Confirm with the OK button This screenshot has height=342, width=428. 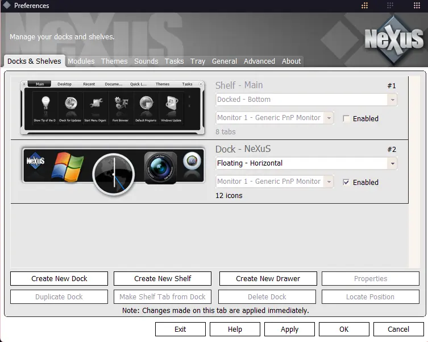click(344, 329)
